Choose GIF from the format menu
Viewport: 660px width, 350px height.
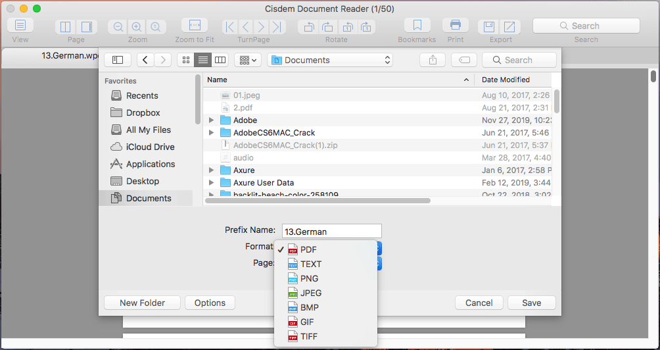click(x=325, y=322)
